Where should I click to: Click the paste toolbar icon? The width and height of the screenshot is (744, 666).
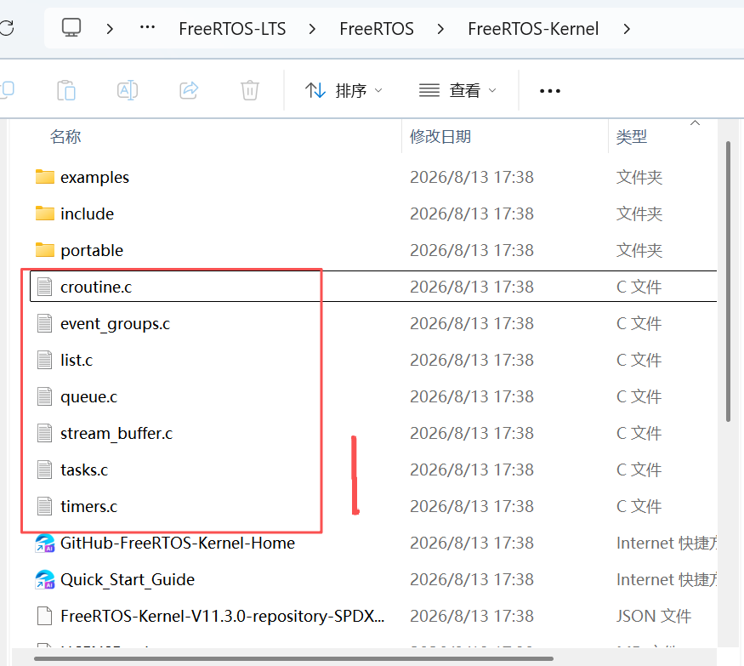pos(66,90)
